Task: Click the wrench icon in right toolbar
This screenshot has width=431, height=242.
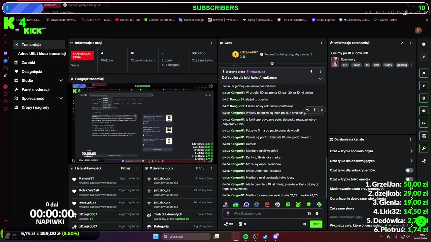Action: 424,148
